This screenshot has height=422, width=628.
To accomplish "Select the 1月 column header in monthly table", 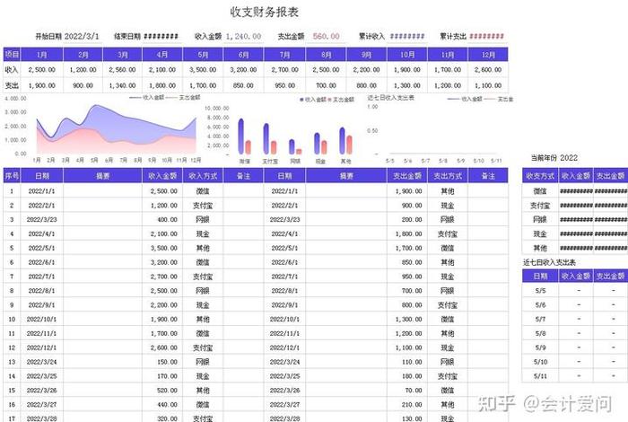I will [42, 55].
